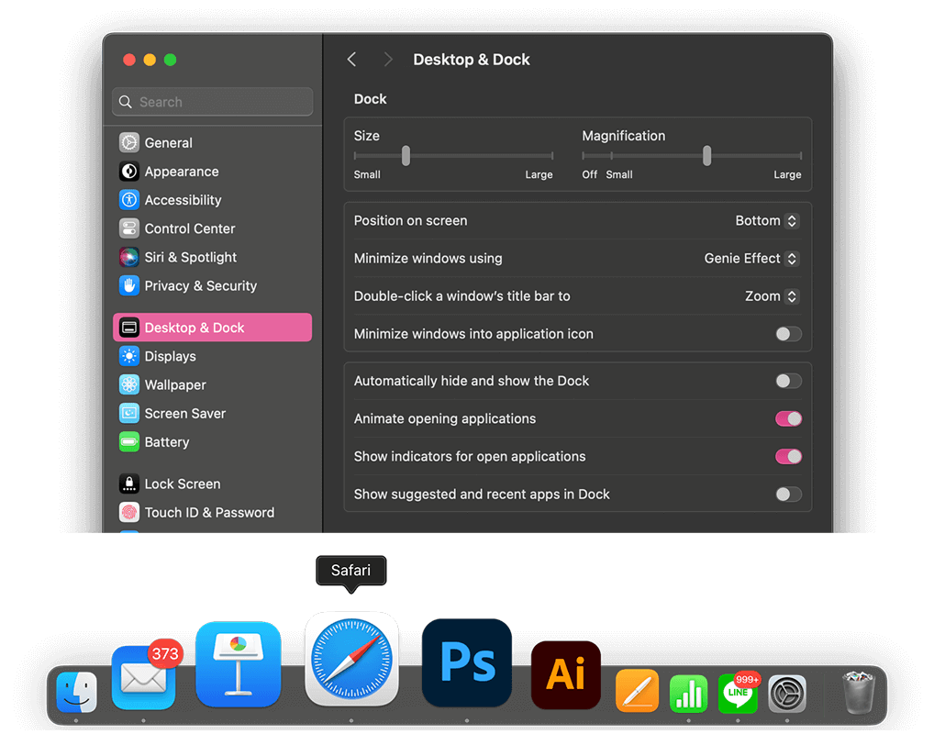
Task: Open Pages app in the Dock
Action: pyautogui.click(x=637, y=691)
